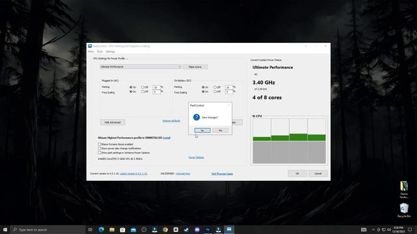
Task: Toggle Show power plan change notifications
Action: 100,148
